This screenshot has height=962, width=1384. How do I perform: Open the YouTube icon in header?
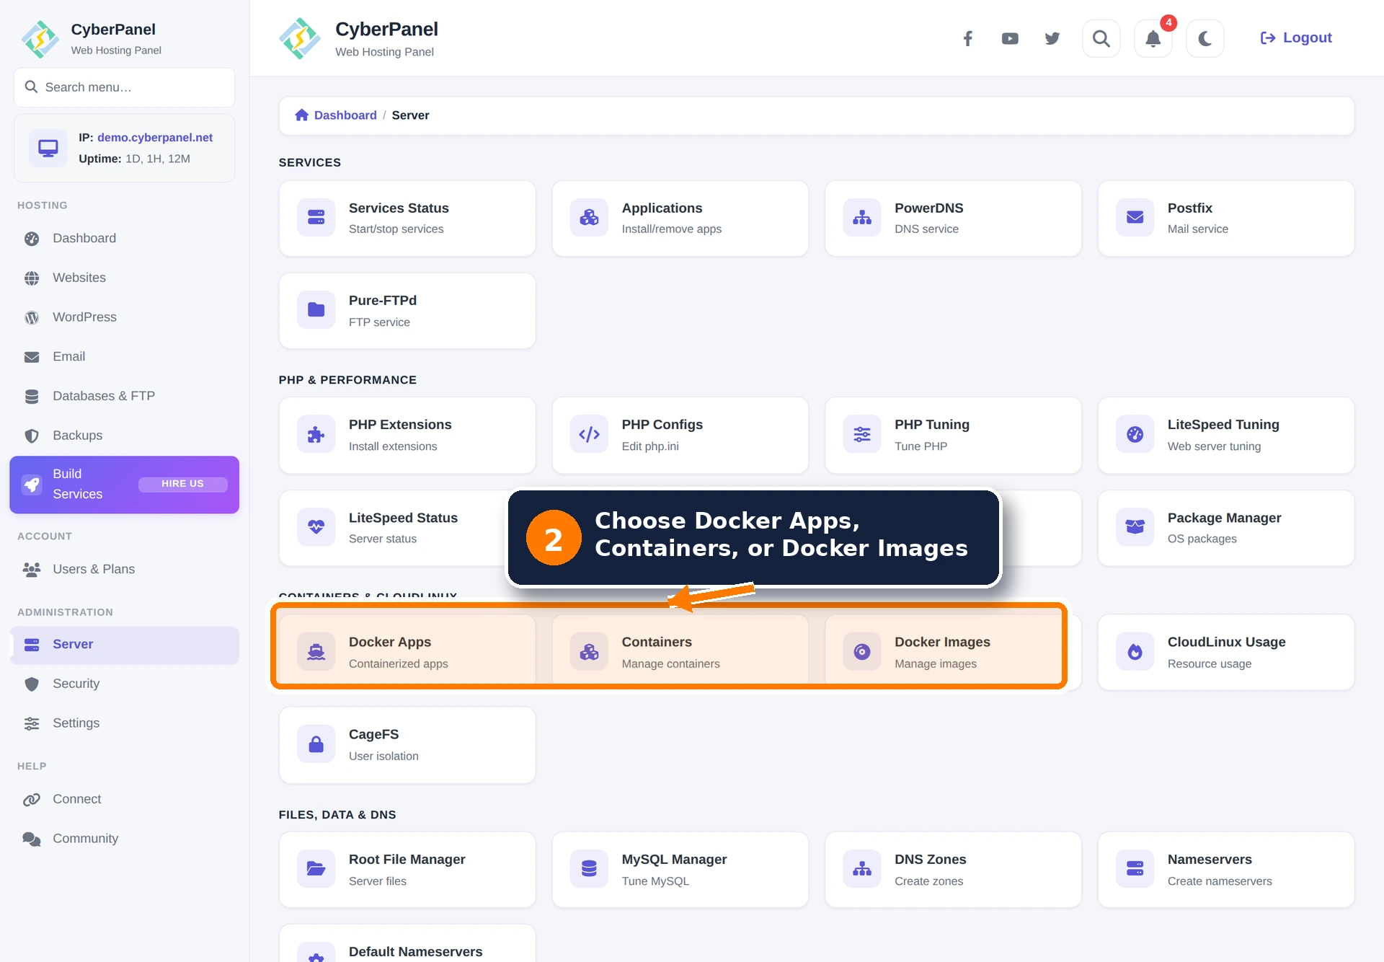click(x=1010, y=38)
